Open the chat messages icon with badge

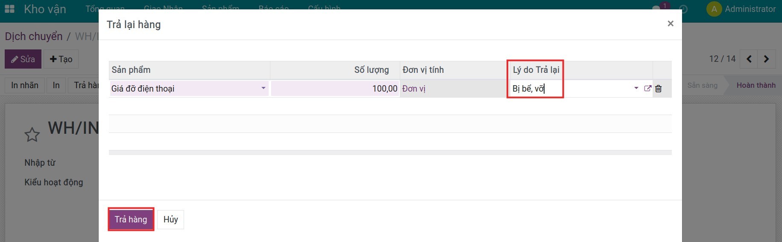point(656,9)
